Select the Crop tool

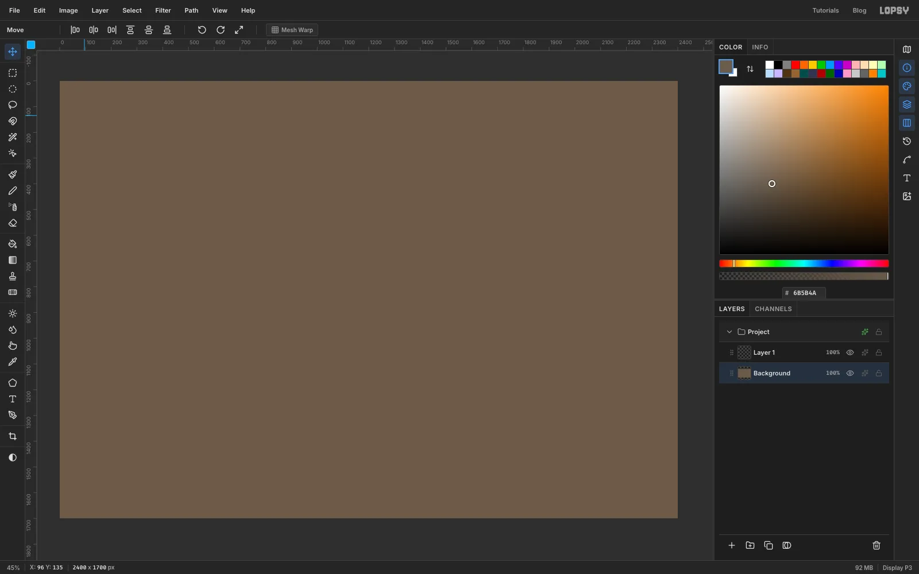13,436
